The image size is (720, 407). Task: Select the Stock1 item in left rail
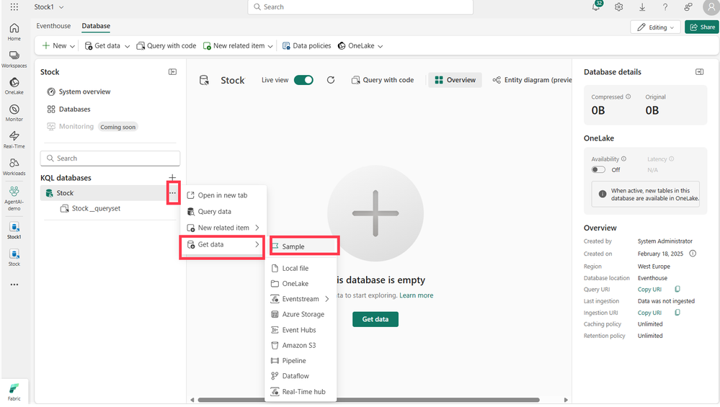(14, 231)
